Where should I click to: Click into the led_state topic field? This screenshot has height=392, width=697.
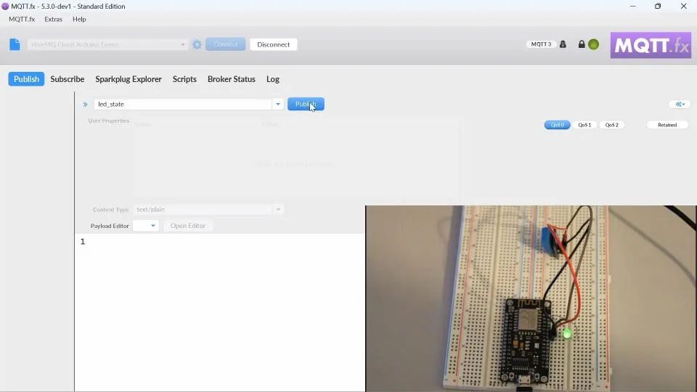click(x=183, y=104)
